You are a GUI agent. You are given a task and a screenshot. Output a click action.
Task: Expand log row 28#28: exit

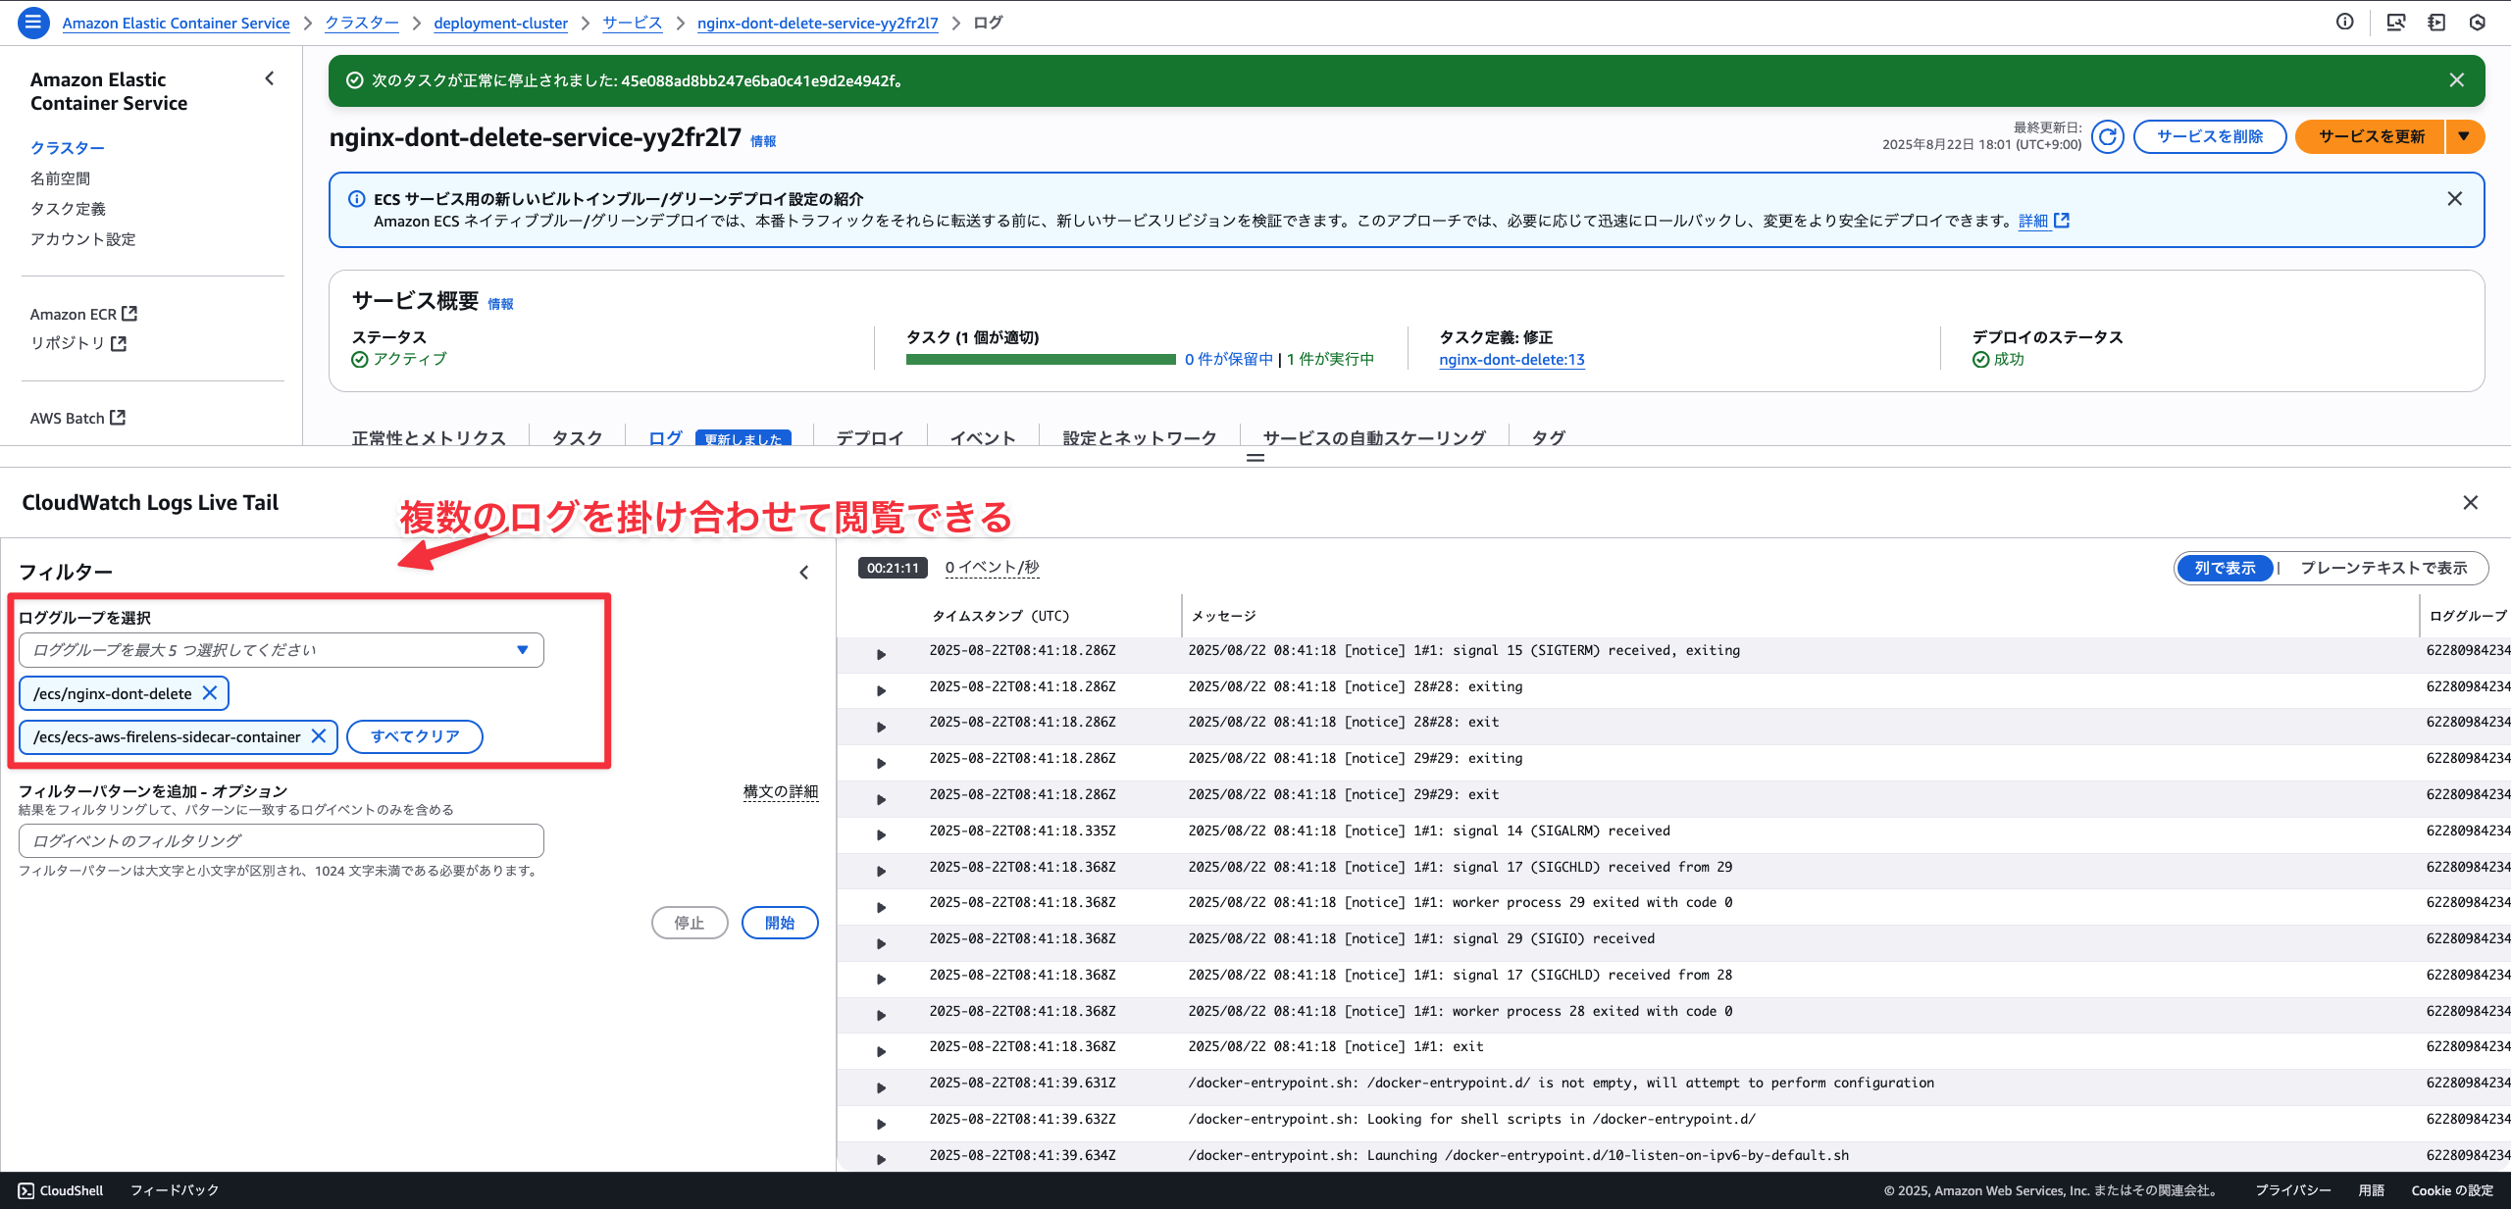coord(881,727)
